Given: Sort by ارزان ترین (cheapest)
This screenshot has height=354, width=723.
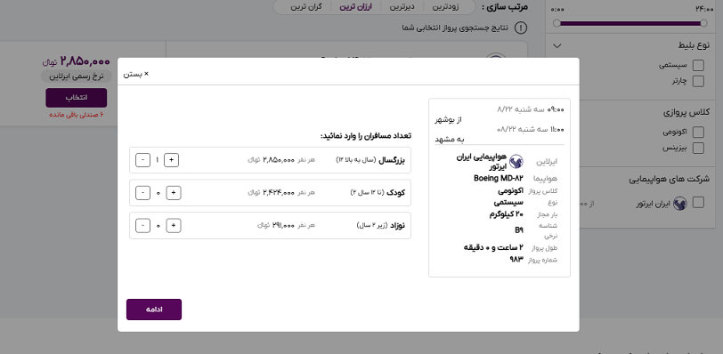Looking at the screenshot, I should coord(355,7).
